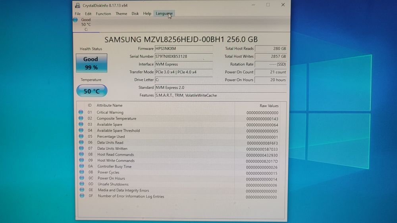Image resolution: width=397 pixels, height=223 pixels.
Task: Click status circle for Available Spare row
Action: coord(81,124)
